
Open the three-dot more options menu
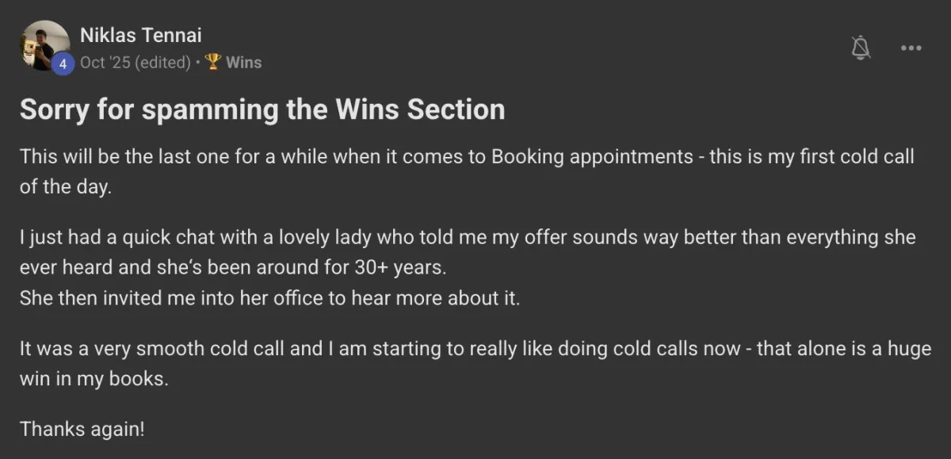[911, 48]
